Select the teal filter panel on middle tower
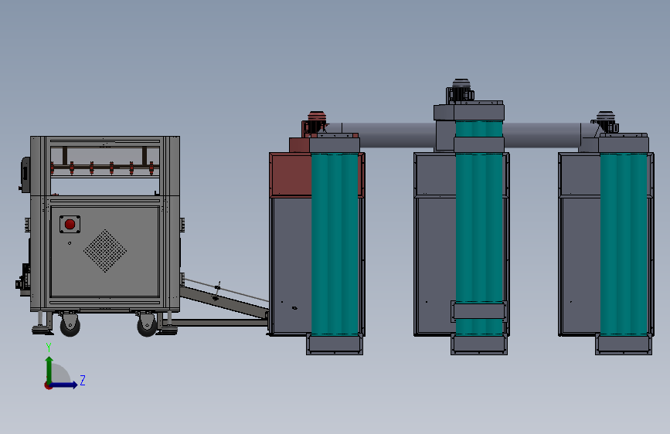670x434 pixels. [x=479, y=226]
